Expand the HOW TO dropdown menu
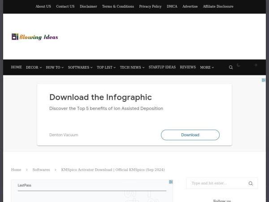Viewport: 269px width, 202px height. coord(55,67)
